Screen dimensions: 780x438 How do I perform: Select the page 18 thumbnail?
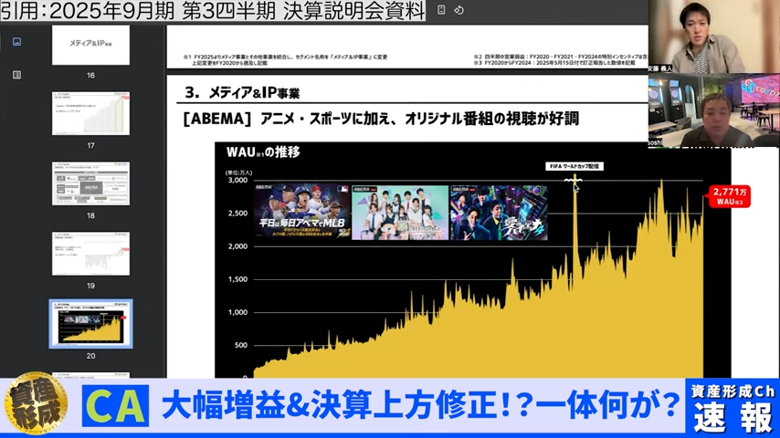point(90,183)
